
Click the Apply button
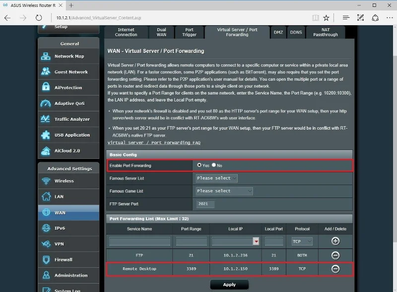(x=229, y=285)
